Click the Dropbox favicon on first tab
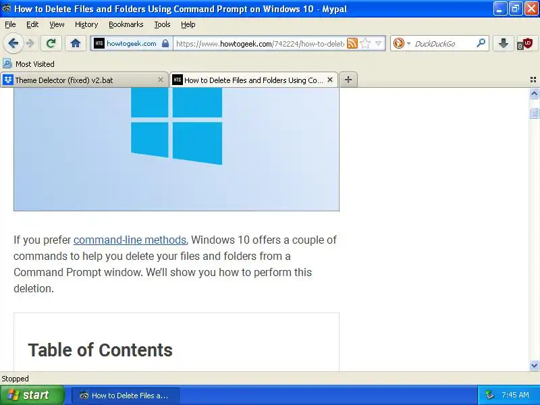Viewport: 540px width, 405px height. pyautogui.click(x=8, y=80)
